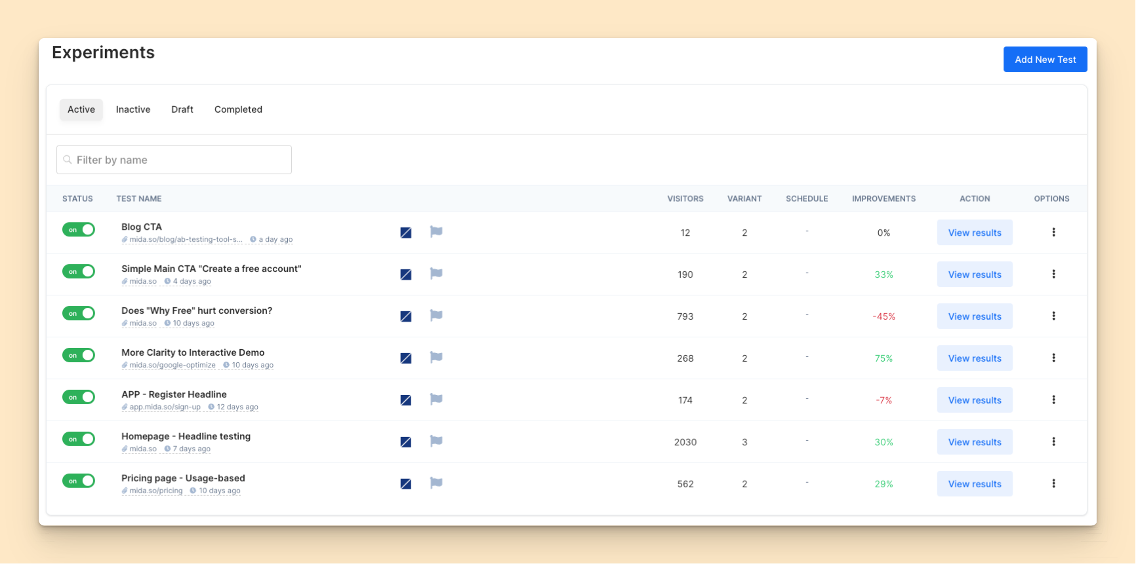Switch off the Pricing page - Usage-based toggle
This screenshot has width=1136, height=564.
click(x=79, y=481)
